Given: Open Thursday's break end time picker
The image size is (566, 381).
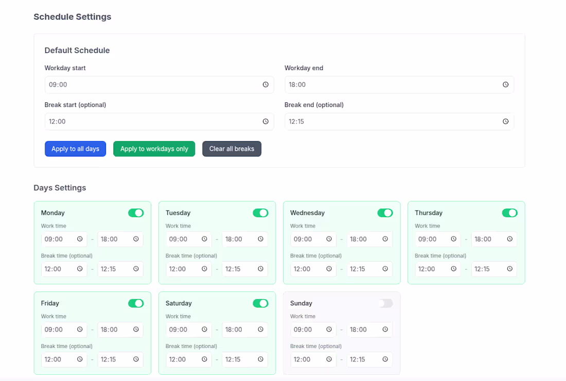Looking at the screenshot, I should click(509, 269).
